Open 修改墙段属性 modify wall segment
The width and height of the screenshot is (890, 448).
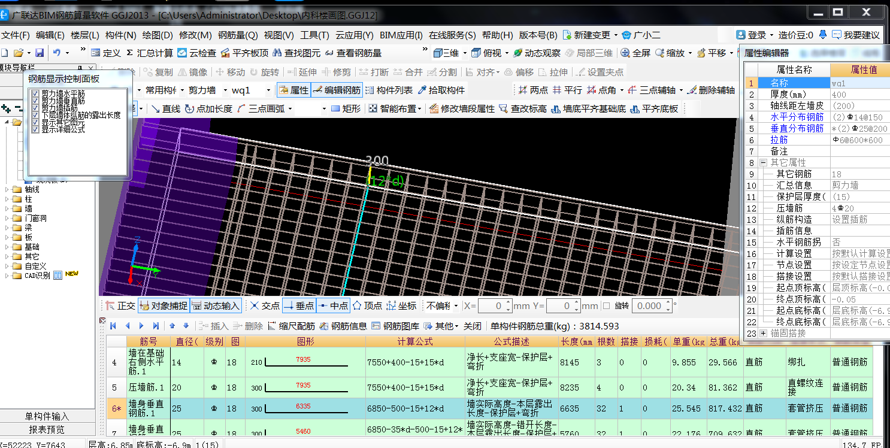point(461,108)
